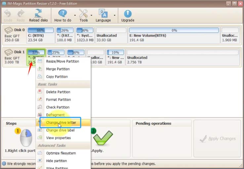Click the Defragment menu icon
The height and width of the screenshot is (169, 244).
tap(40, 114)
